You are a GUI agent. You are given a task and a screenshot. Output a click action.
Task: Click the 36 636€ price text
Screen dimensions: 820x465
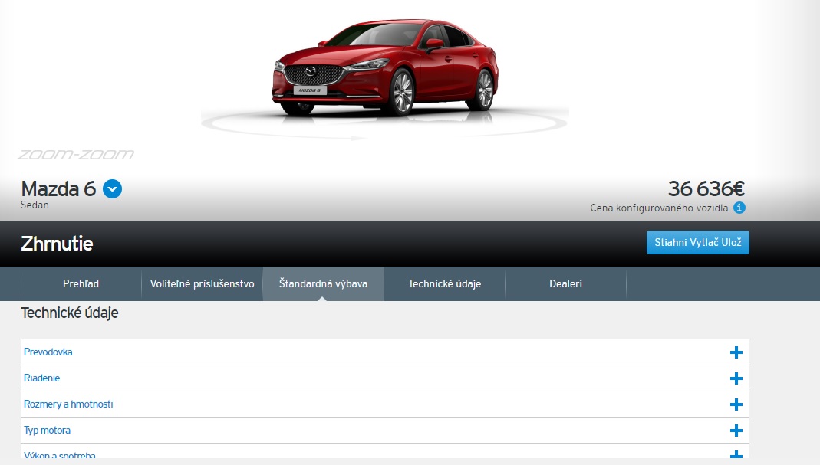click(x=706, y=188)
